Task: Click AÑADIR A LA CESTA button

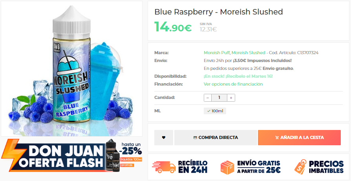Action: [299, 137]
